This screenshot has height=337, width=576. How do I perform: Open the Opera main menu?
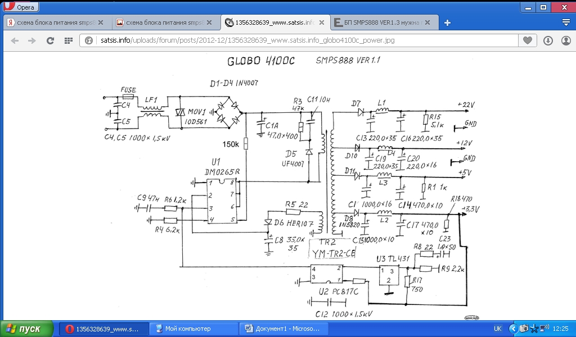click(21, 7)
